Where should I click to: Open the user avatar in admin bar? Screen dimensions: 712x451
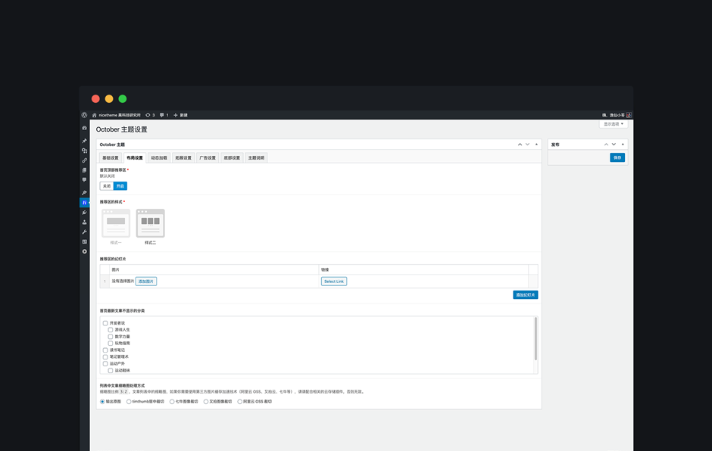coord(629,115)
